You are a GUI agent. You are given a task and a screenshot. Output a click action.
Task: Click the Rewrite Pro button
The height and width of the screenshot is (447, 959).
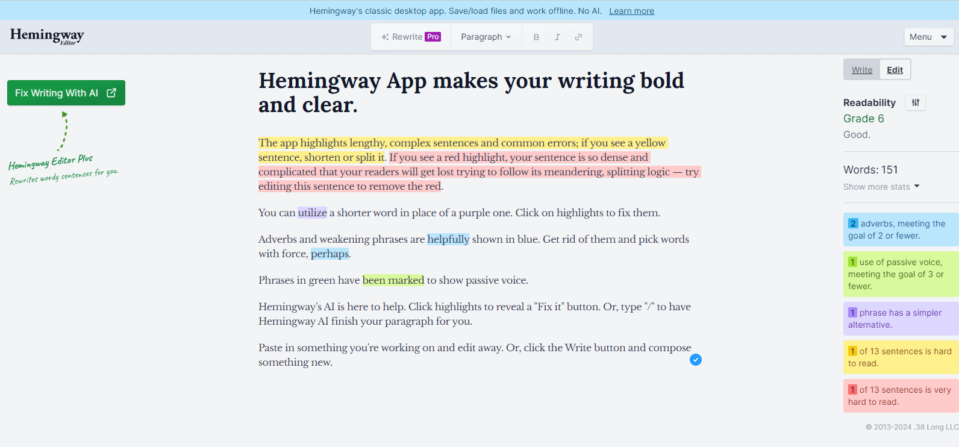pos(411,37)
